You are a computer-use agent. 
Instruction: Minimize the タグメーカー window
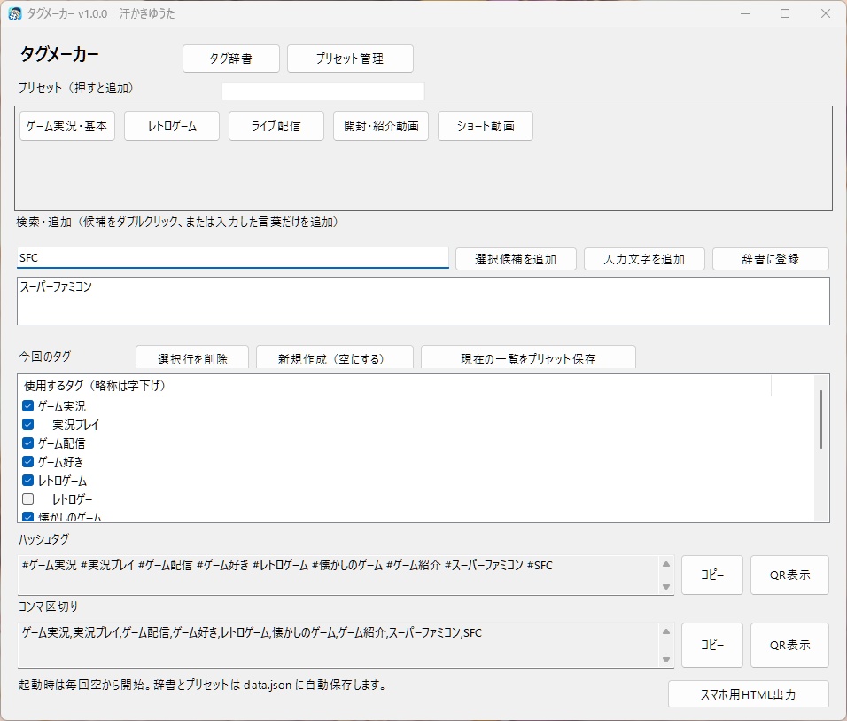(x=745, y=13)
